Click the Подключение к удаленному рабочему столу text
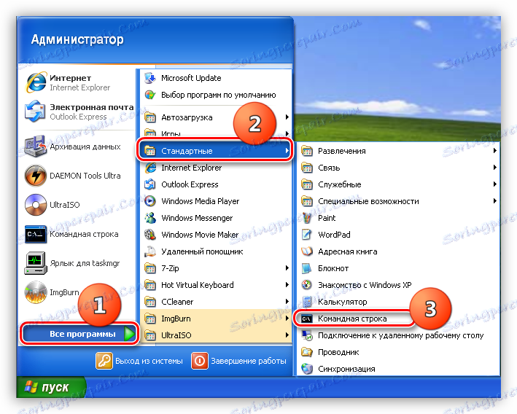 [x=400, y=335]
